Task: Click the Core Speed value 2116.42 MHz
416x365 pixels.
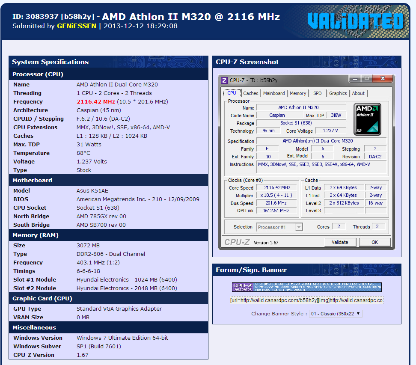Action: point(277,187)
